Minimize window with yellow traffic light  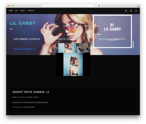pyautogui.click(x=11, y=6)
